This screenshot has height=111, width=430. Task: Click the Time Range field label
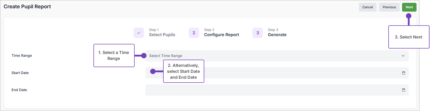tap(22, 55)
